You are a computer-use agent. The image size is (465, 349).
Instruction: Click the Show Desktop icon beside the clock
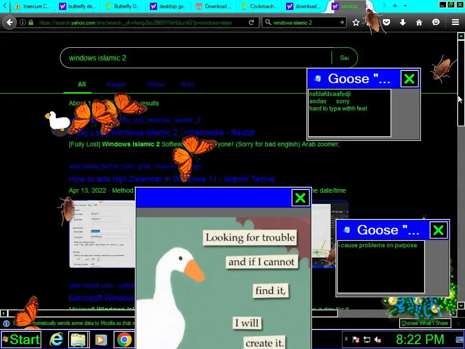tap(460, 339)
